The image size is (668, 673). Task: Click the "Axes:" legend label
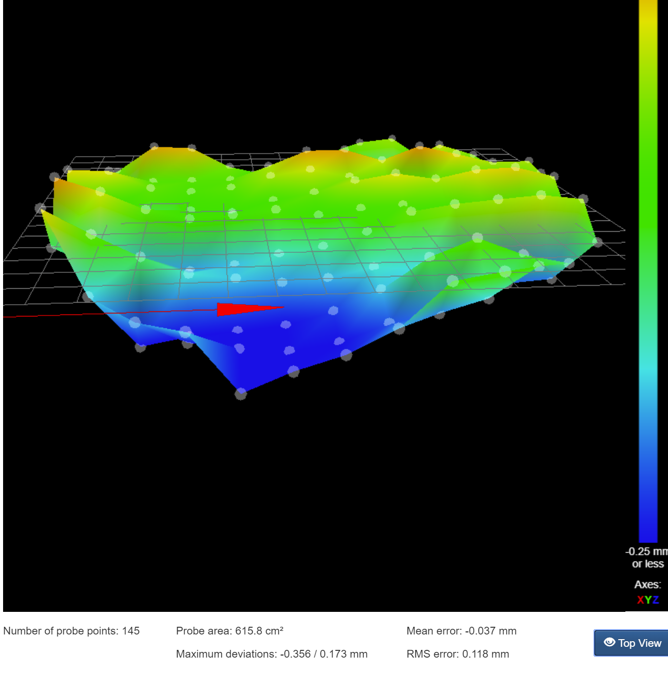point(647,585)
